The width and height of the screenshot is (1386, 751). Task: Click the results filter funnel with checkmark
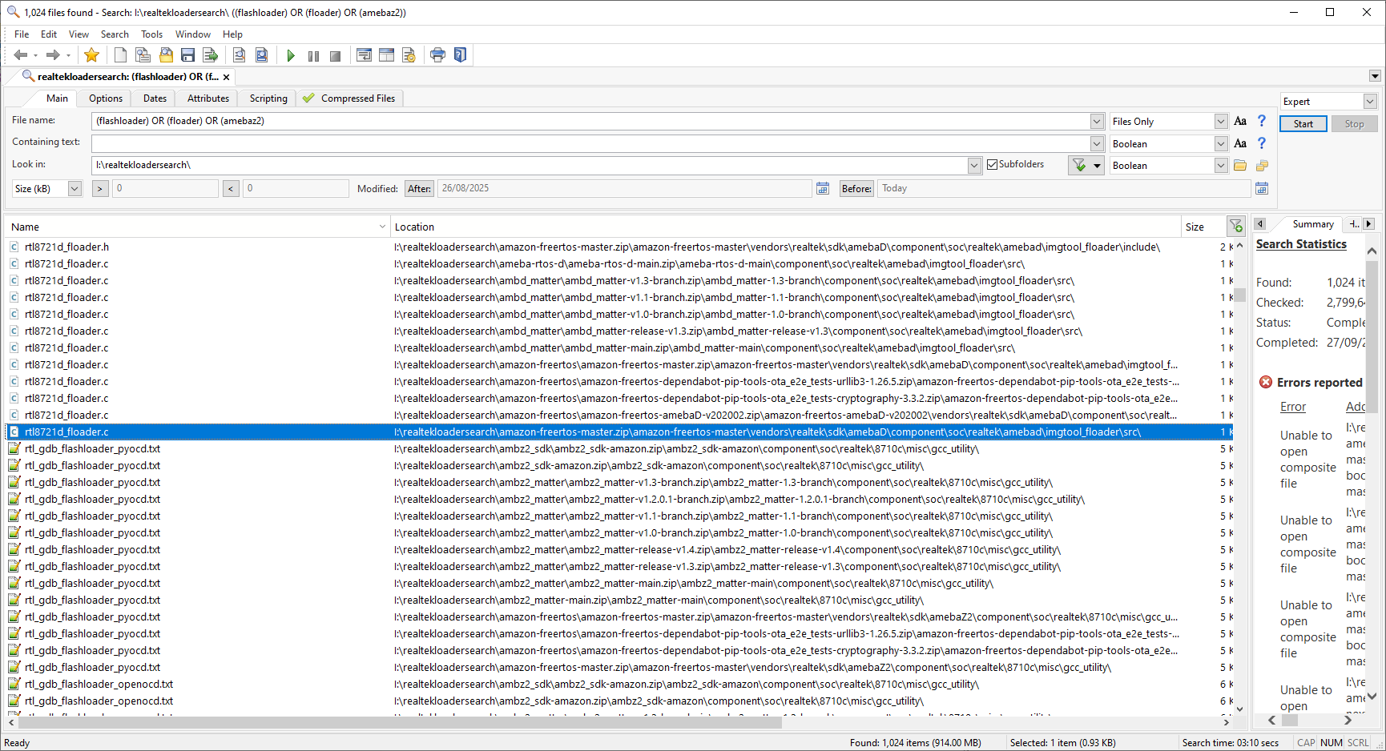click(1079, 165)
